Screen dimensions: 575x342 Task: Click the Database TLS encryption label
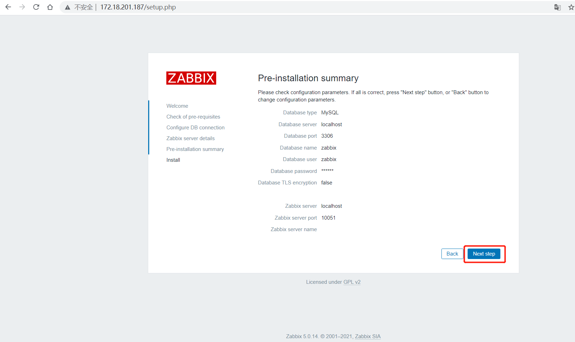287,183
